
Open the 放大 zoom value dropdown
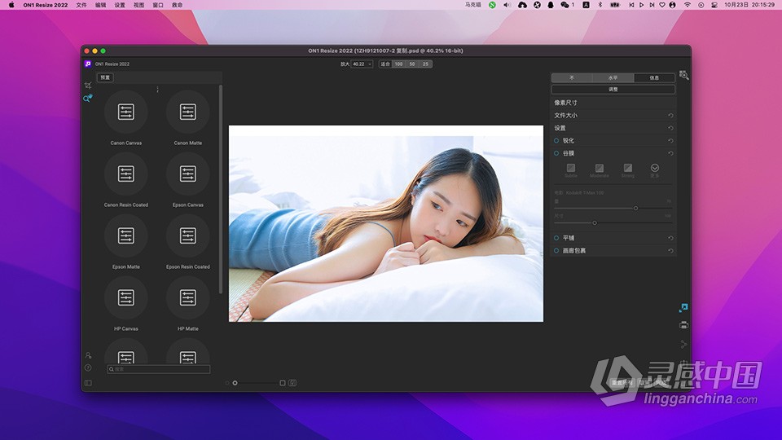click(362, 64)
